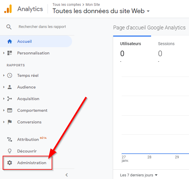Select the Utilisateurs metric tab
The image size is (189, 179).
130,44
